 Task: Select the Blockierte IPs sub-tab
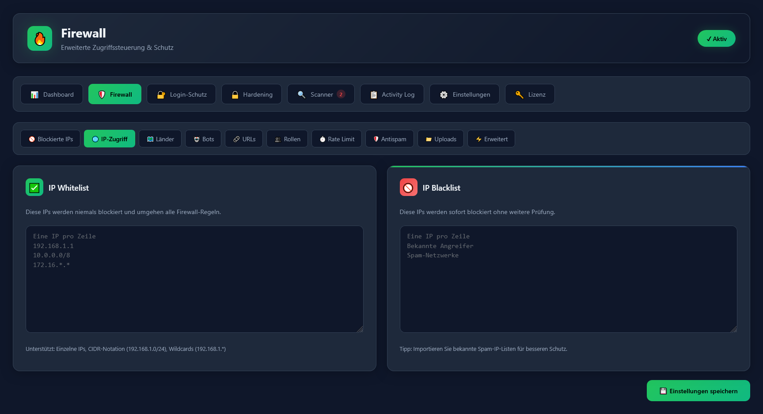click(x=50, y=139)
